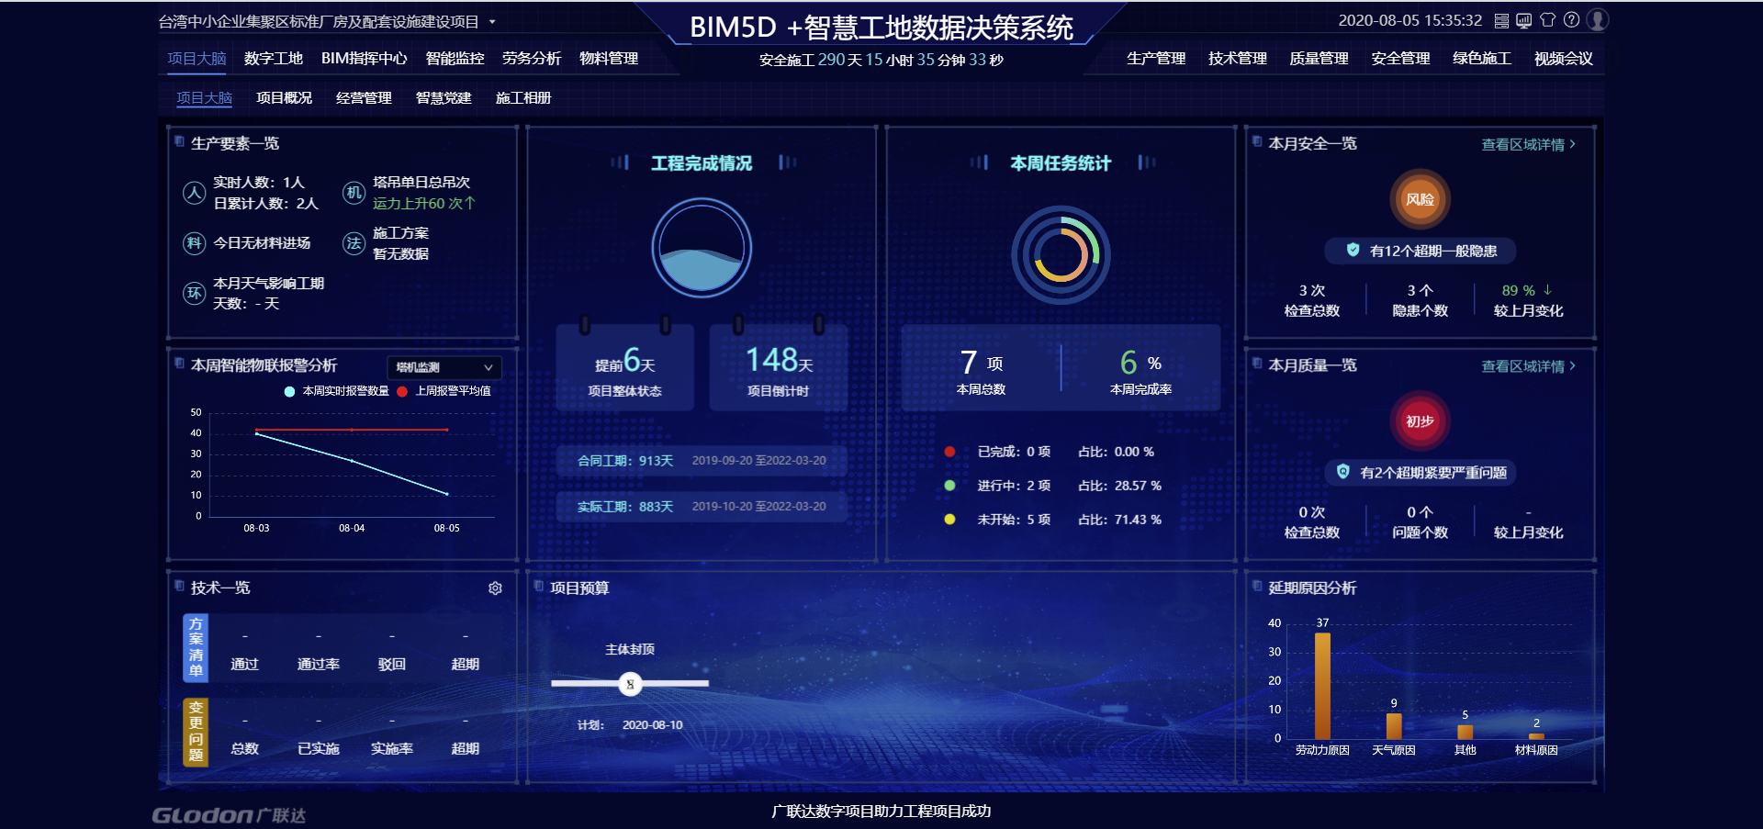Click the 合同工期: 913天 row

click(702, 460)
